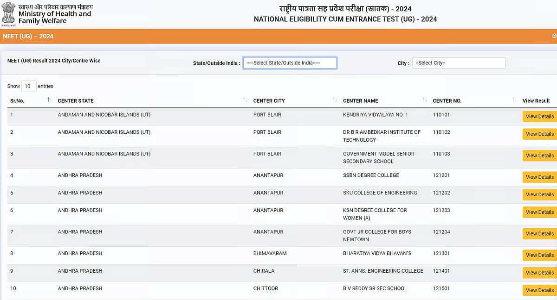
Task: Click the CENTER NO. column header
Action: 447,100
